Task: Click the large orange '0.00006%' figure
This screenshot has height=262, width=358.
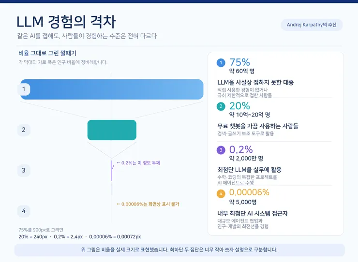Action: (x=249, y=192)
